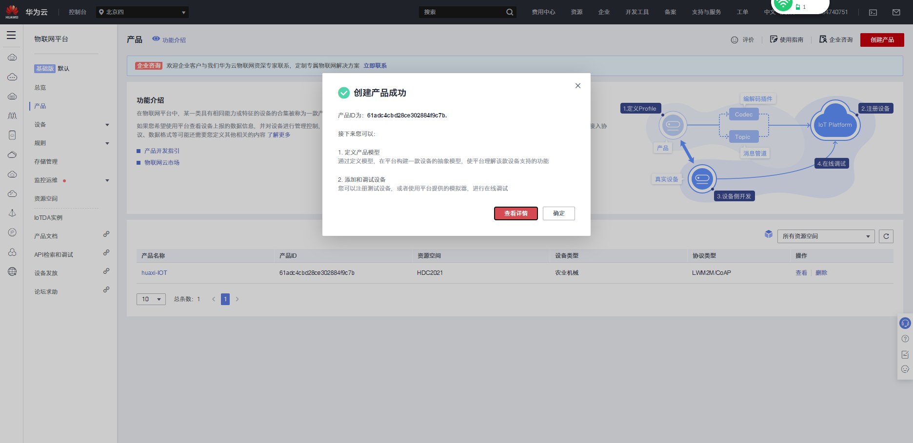Image resolution: width=913 pixels, height=443 pixels.
Task: Open 总览 in the sidebar
Action: (x=40, y=88)
